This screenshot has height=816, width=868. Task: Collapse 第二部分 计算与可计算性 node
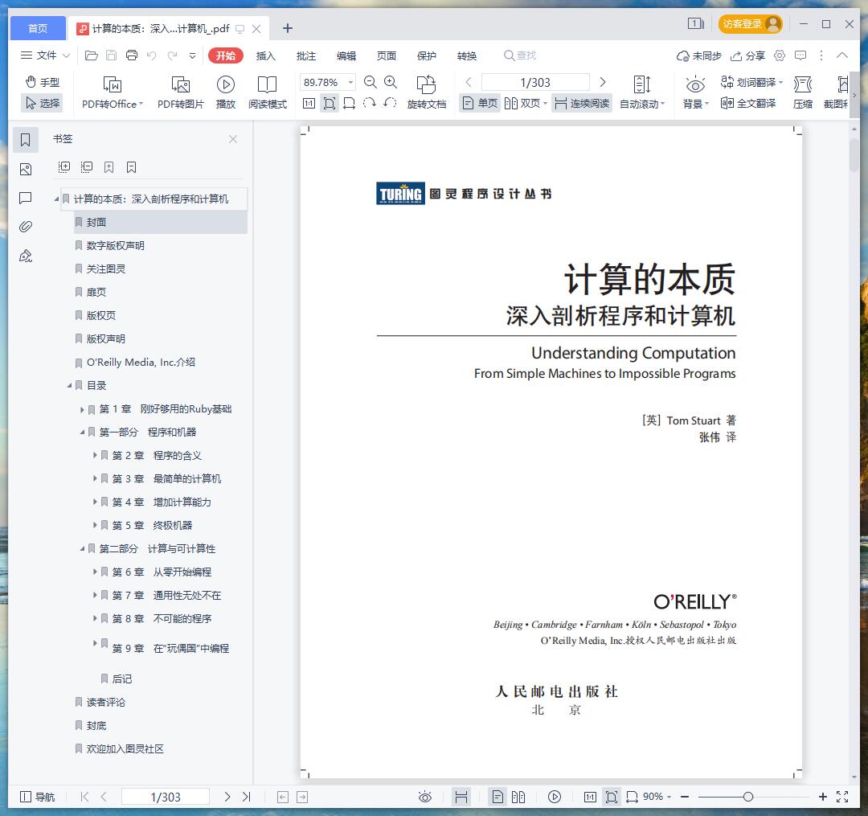click(x=82, y=549)
